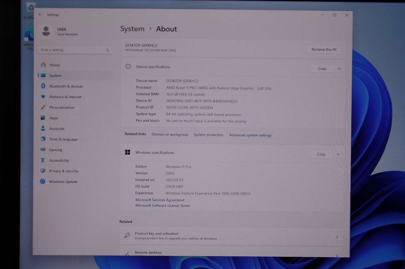Open Microsoft Services Agreement link

pos(160,200)
